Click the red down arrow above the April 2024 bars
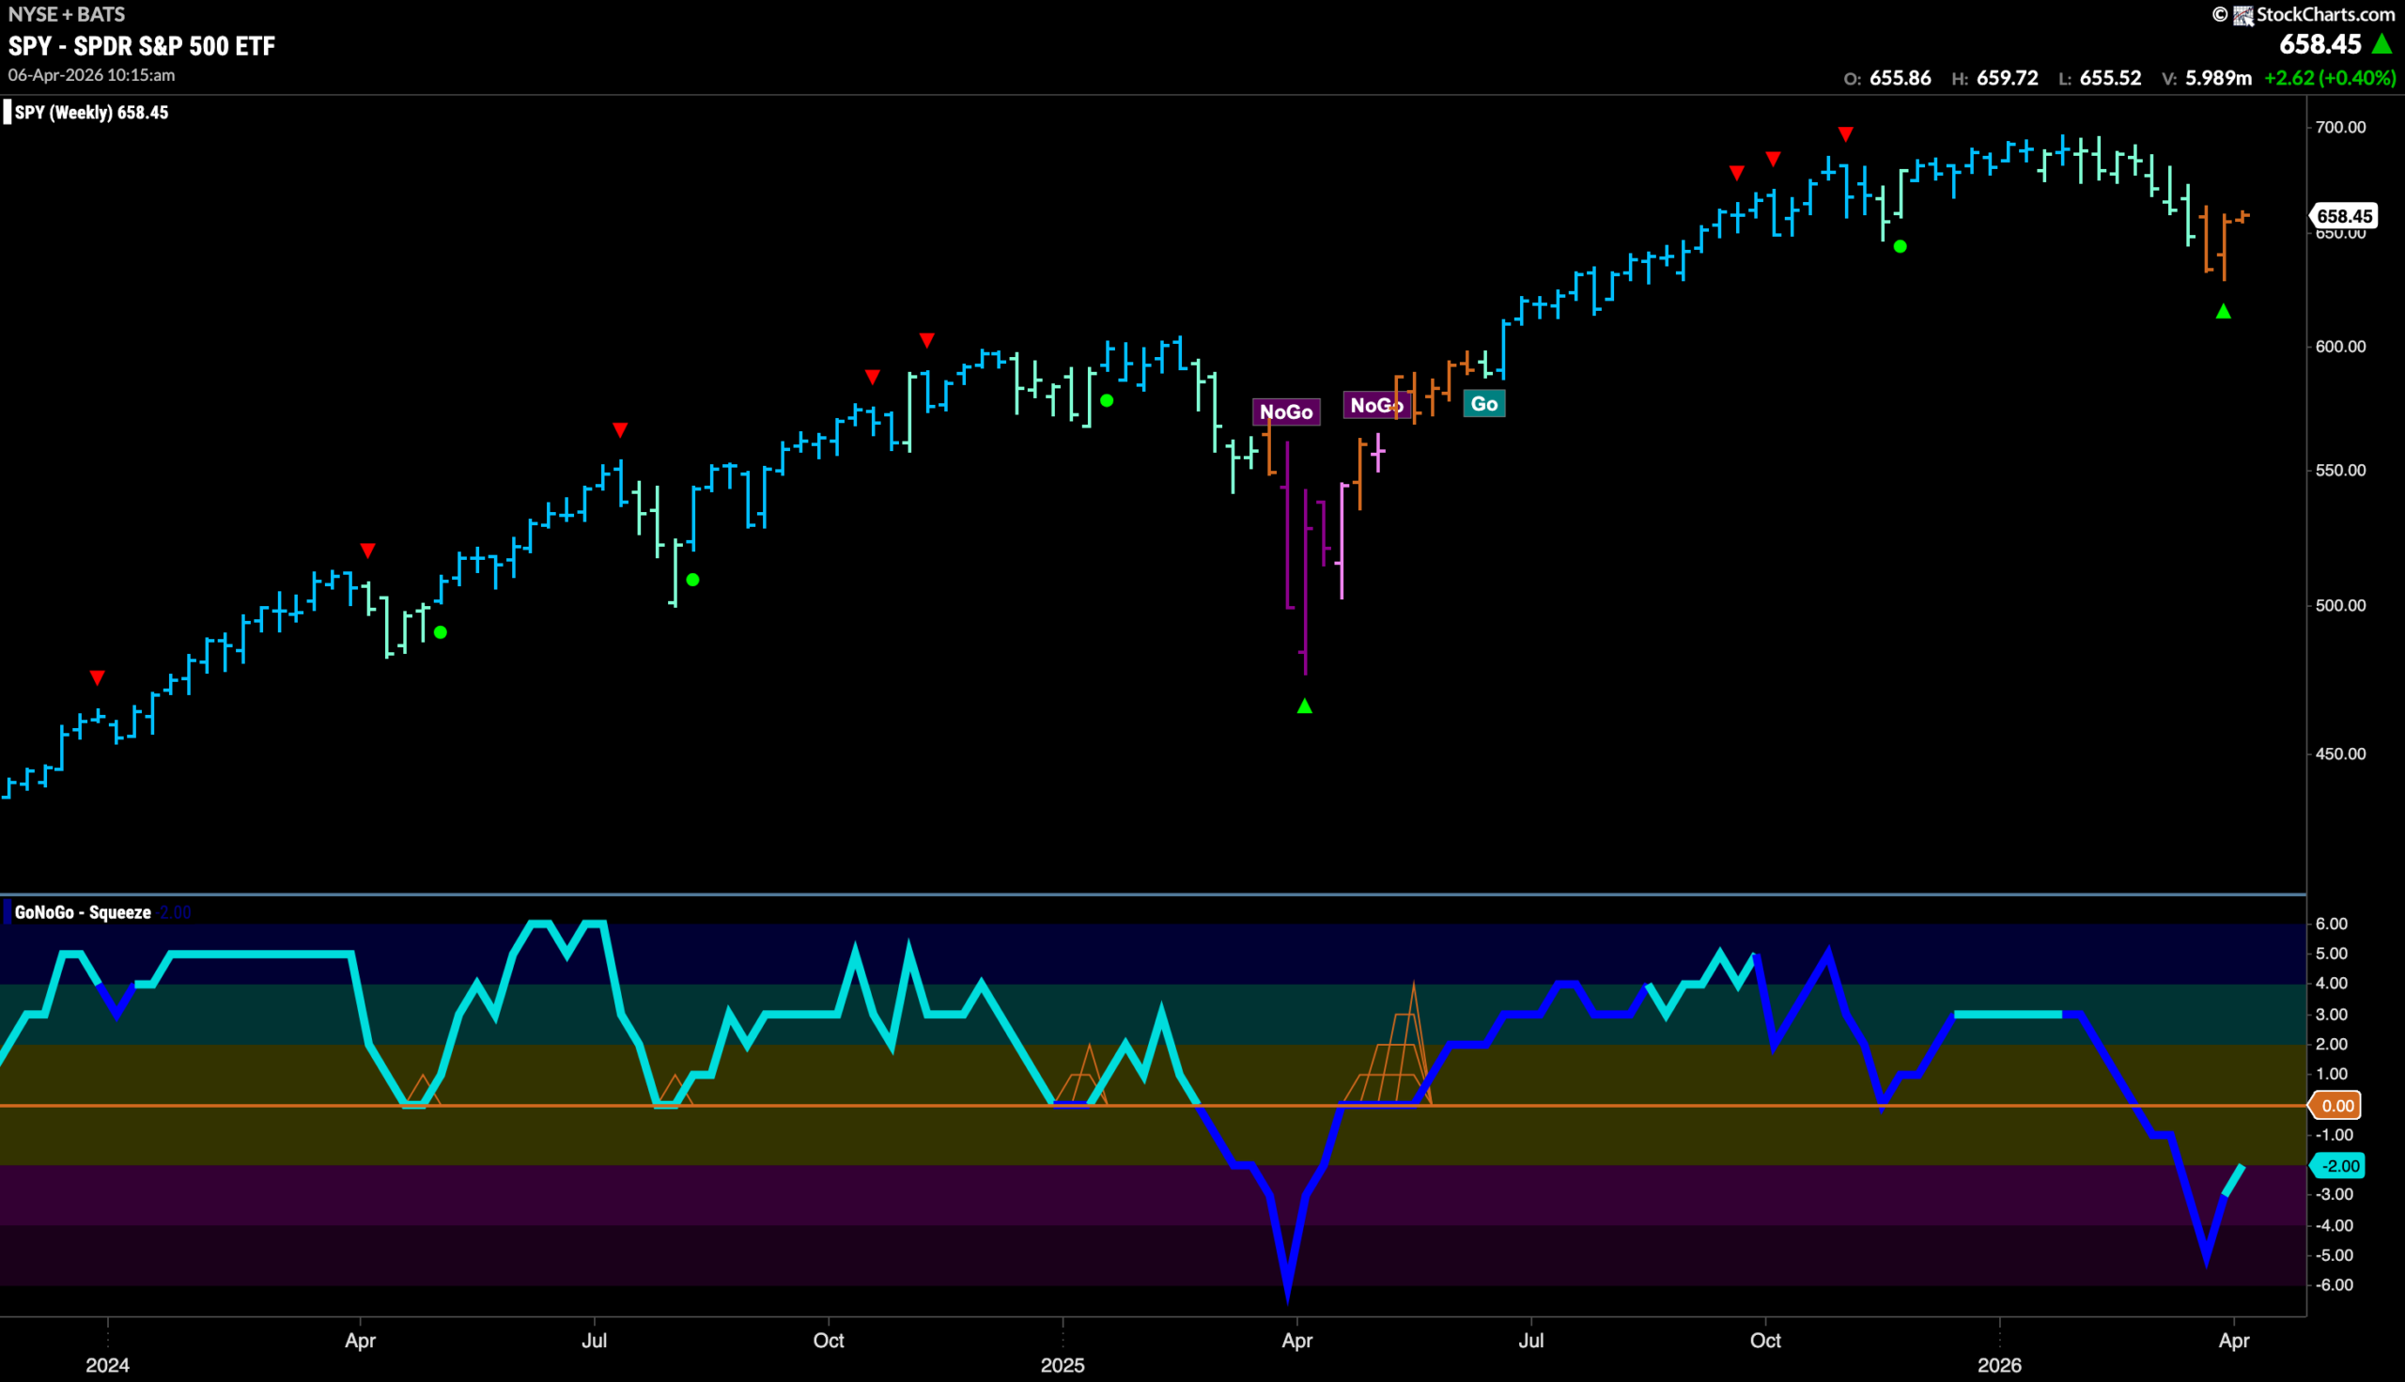The image size is (2405, 1382). pyautogui.click(x=368, y=551)
